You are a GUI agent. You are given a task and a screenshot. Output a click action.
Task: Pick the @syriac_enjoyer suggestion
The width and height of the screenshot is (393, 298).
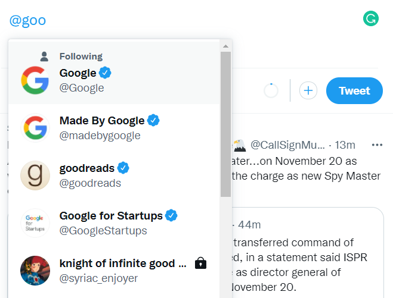(114, 271)
